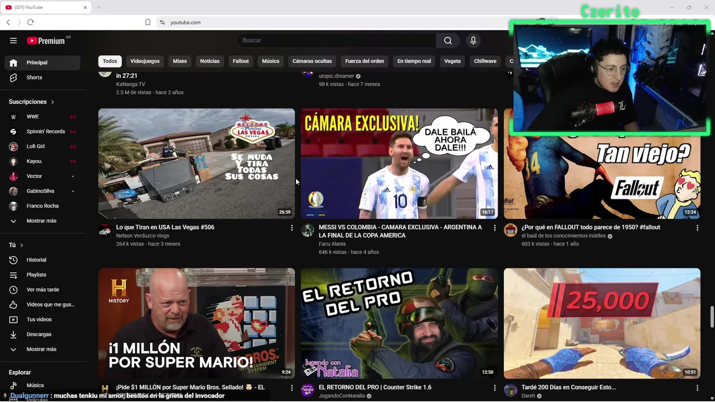Open the WWE channel subscription

pyautogui.click(x=42, y=117)
